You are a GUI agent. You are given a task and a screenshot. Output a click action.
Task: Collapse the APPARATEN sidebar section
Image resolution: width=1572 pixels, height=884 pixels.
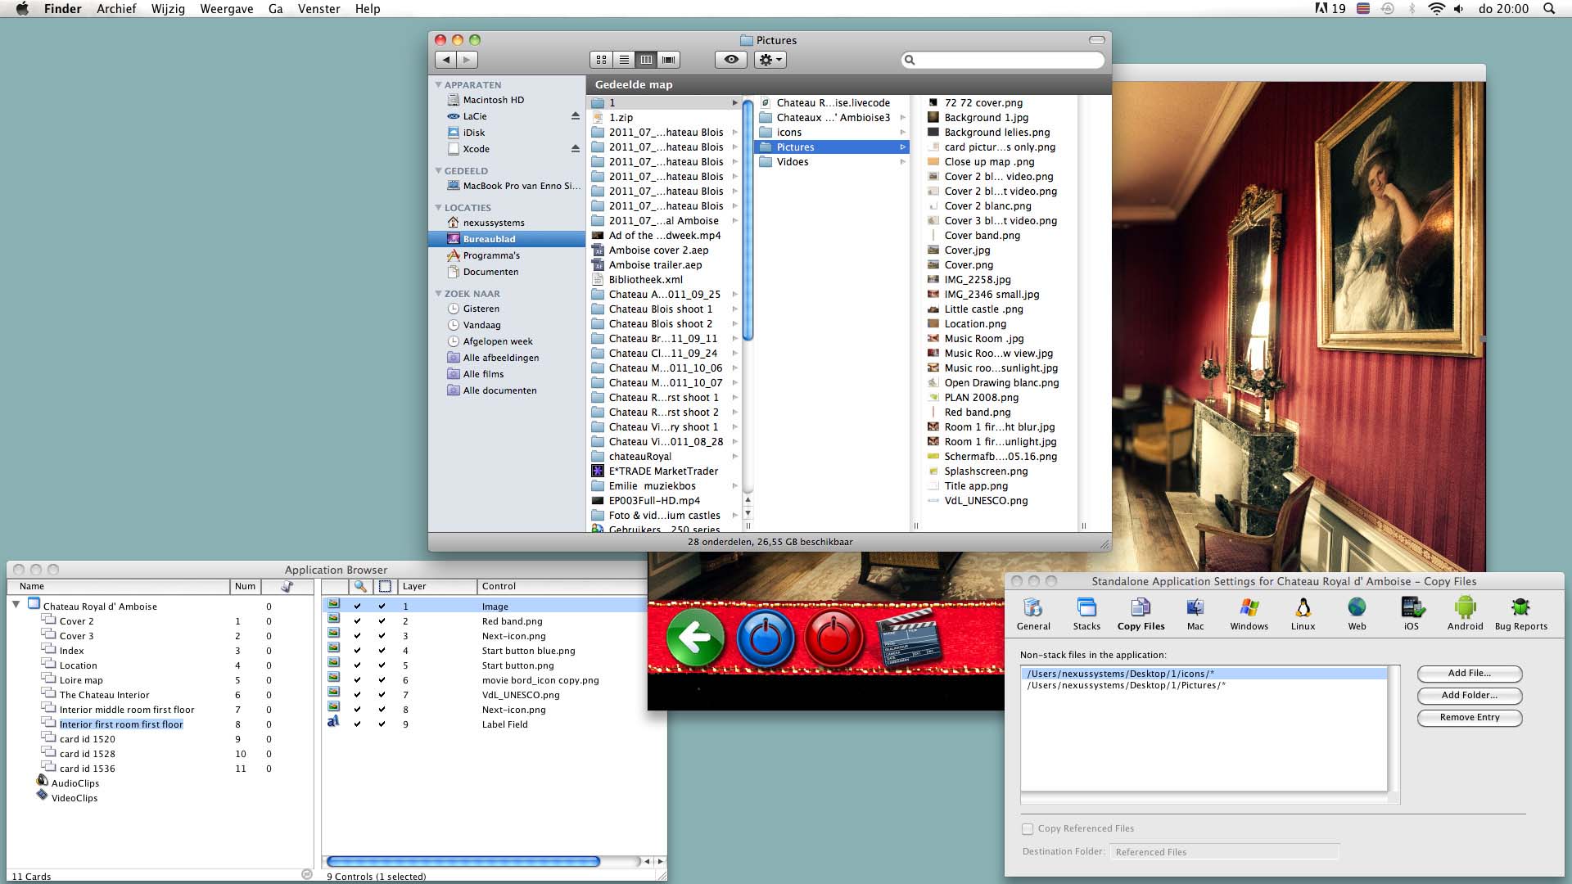(438, 85)
